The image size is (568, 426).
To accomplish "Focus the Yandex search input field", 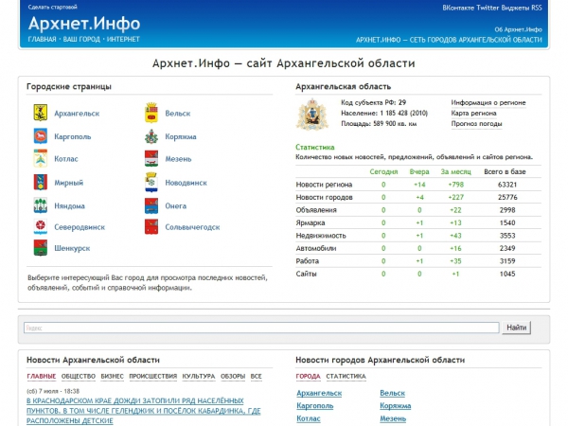I will [x=261, y=328].
